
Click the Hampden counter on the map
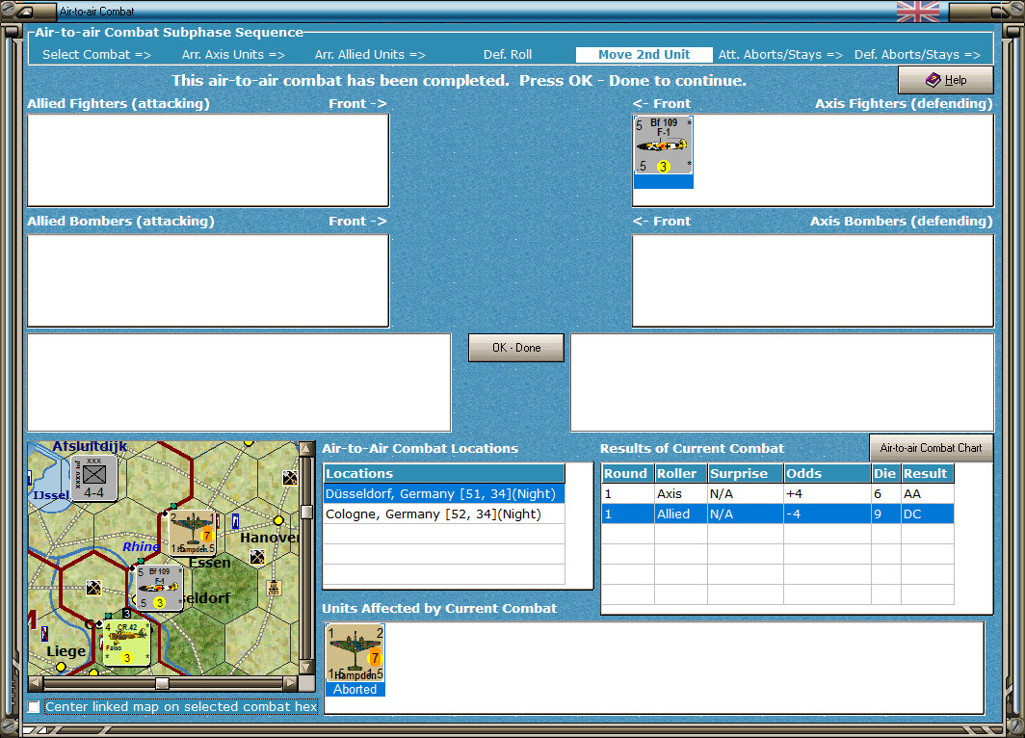pos(193,533)
